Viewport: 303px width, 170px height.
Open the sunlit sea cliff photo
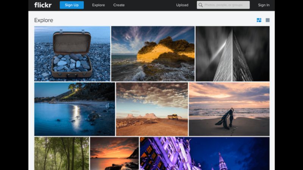tap(153, 54)
